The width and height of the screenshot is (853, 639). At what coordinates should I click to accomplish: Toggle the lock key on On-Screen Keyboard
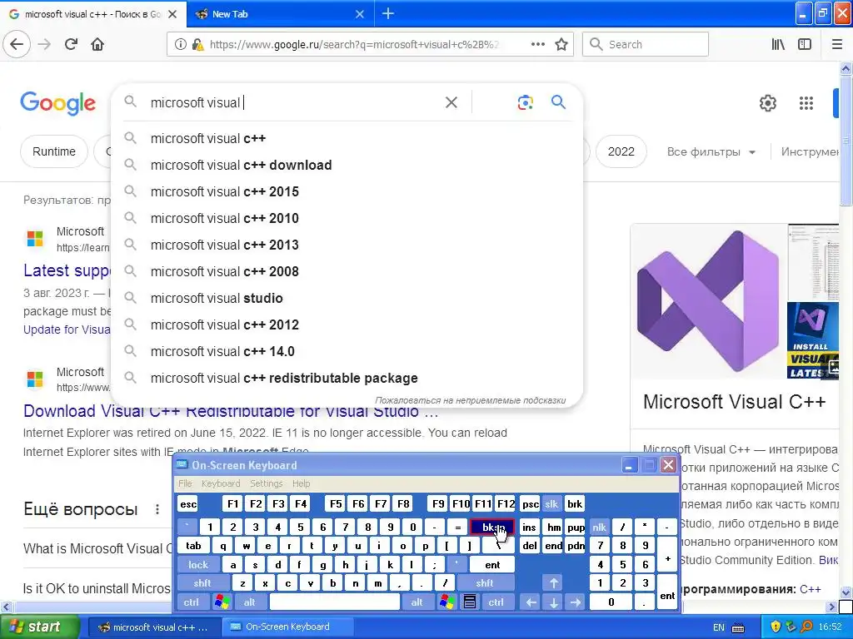pos(198,565)
